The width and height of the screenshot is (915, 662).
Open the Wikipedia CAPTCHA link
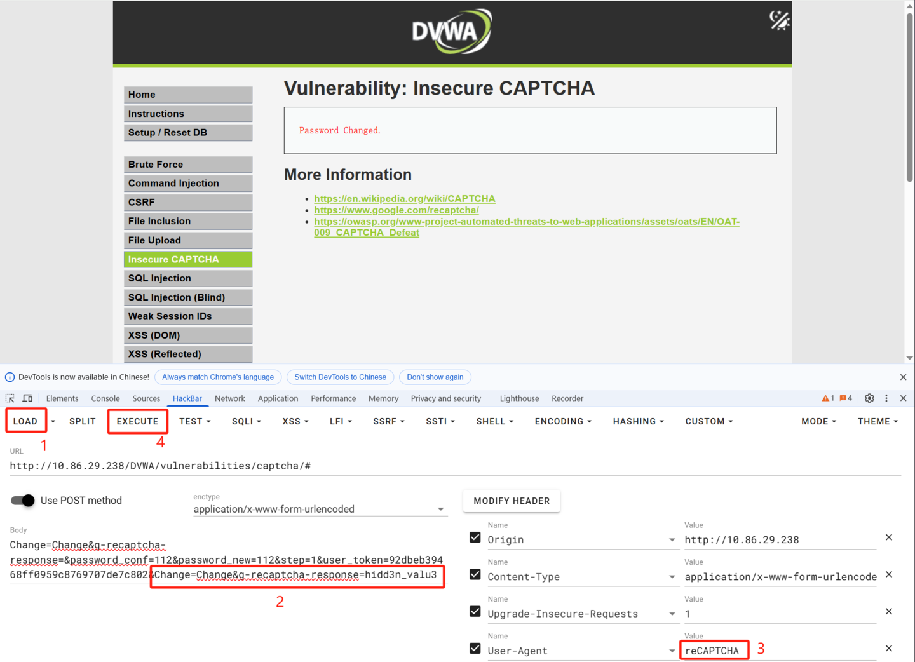click(x=404, y=199)
